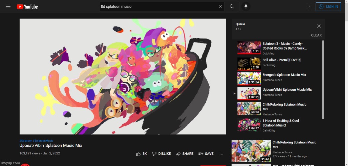This screenshot has width=348, height=166.
Task: Click the 1:04:27 CalmKirby thumbnail
Action: tap(249, 125)
